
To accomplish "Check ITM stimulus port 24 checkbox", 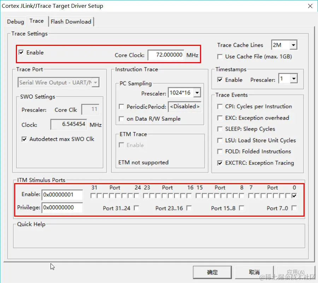I will pos(137,196).
